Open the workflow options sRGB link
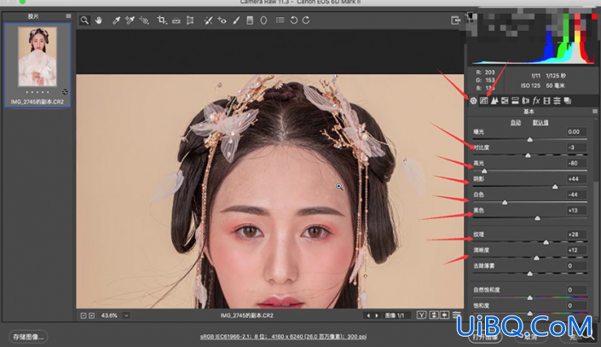 [x=283, y=337]
